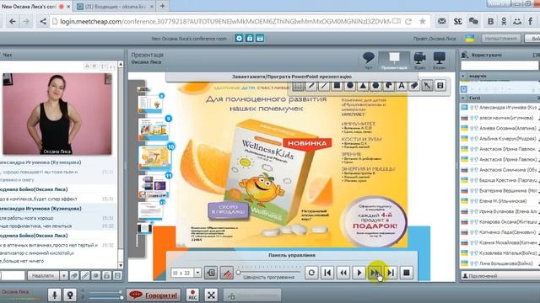Screen dimensions: 540x303
Task: Click the users search field in Користувачі panel
Action: pos(499,66)
